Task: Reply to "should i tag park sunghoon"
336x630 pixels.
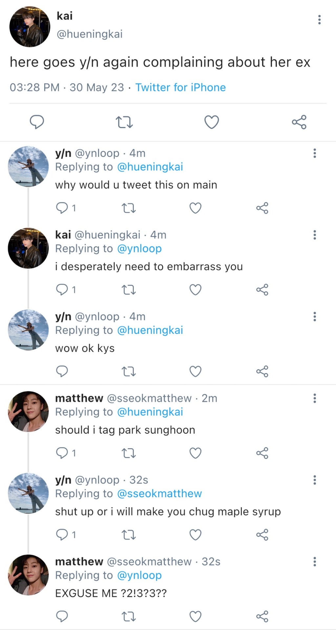Action: click(x=62, y=453)
